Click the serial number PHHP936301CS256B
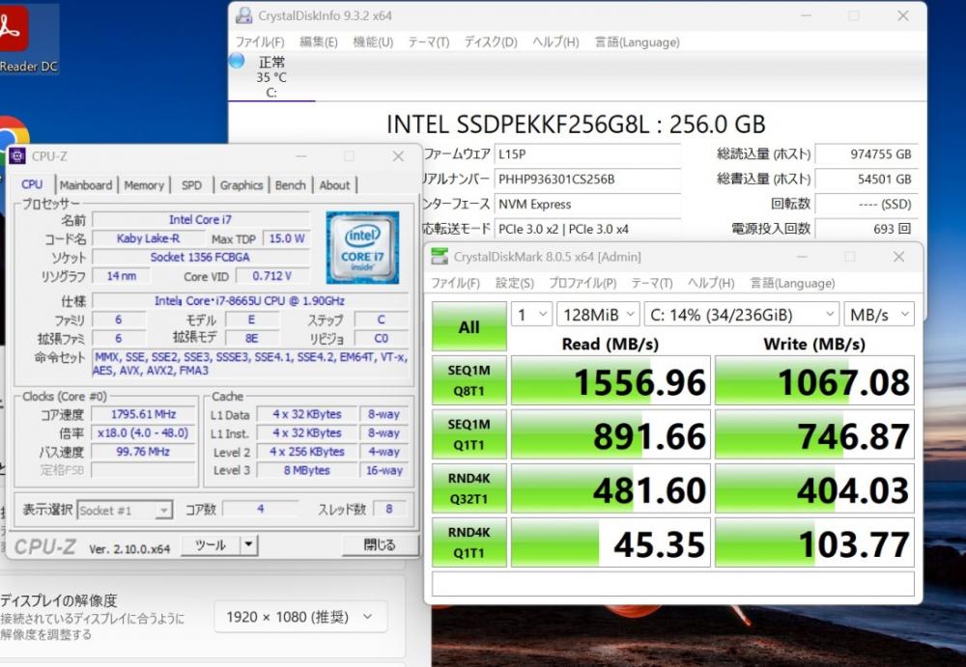966x667 pixels. [x=587, y=180]
